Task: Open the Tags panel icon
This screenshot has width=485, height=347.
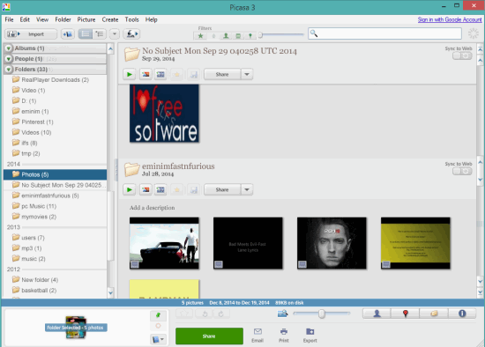Action: point(434,314)
